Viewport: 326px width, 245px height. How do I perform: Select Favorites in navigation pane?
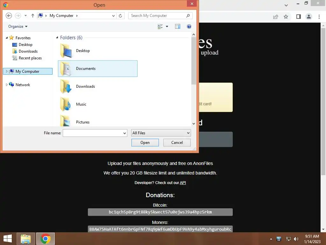(x=23, y=38)
